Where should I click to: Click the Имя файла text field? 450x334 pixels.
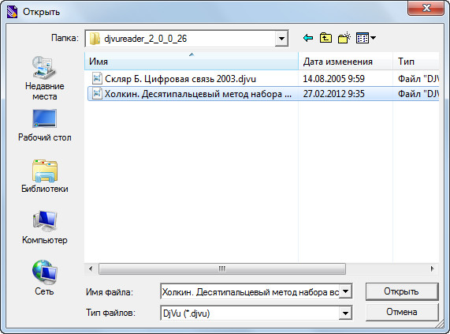(x=250, y=292)
